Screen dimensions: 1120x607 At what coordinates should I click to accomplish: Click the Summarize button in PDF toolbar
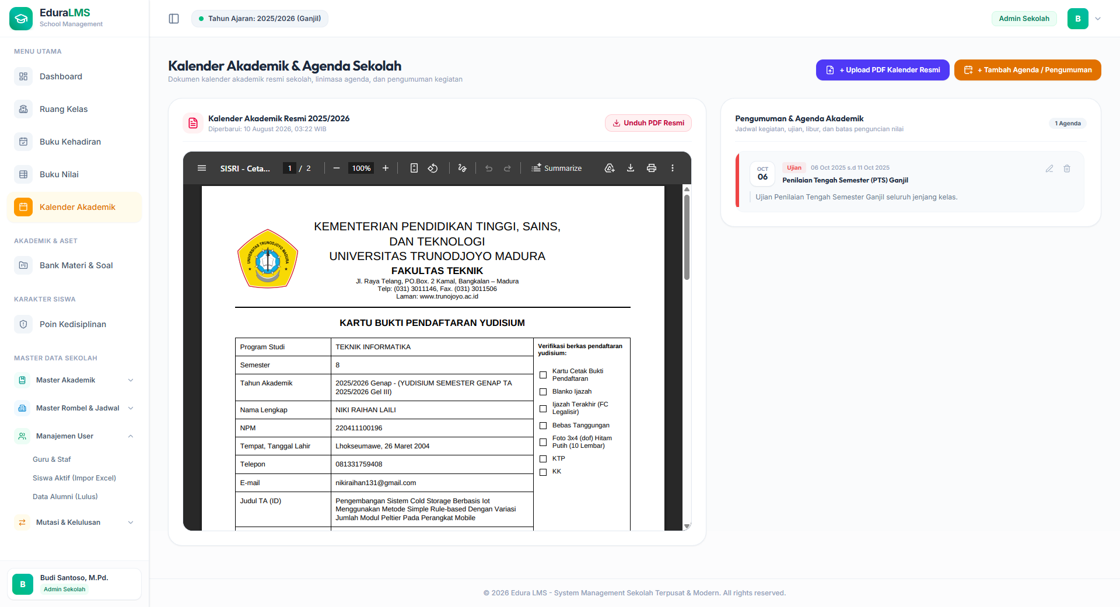(x=556, y=168)
